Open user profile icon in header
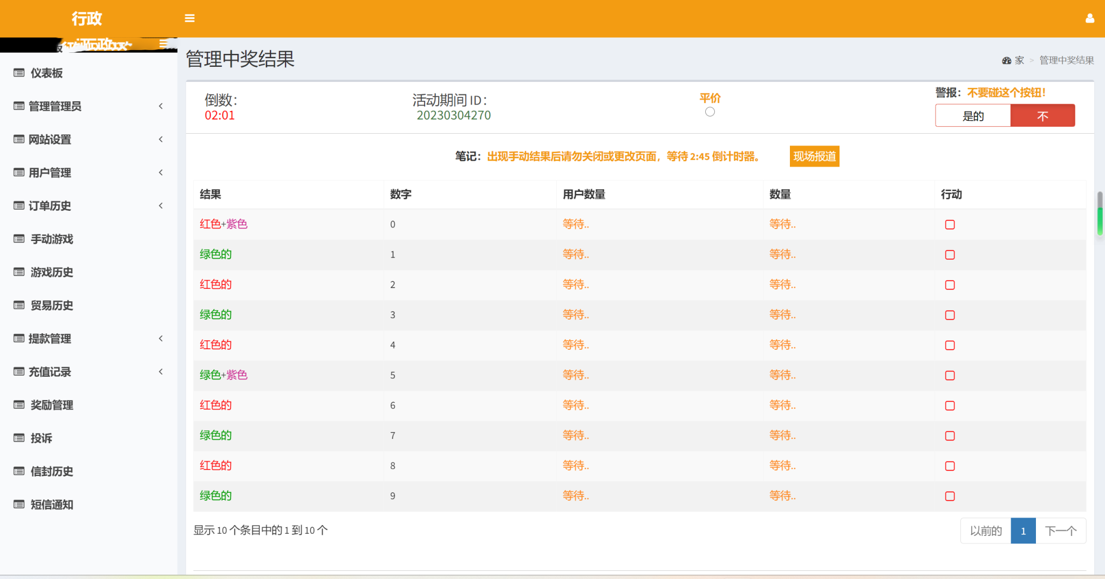The width and height of the screenshot is (1105, 579). pyautogui.click(x=1090, y=18)
